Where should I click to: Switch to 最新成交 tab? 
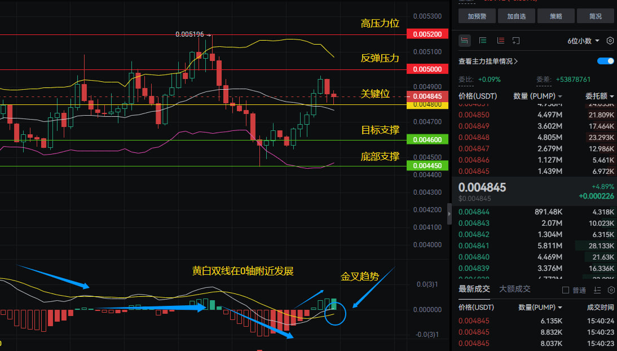[474, 289]
